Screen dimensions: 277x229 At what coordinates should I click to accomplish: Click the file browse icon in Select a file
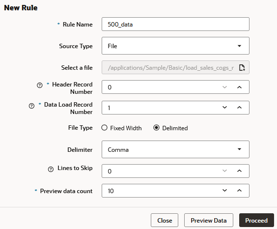coord(242,67)
